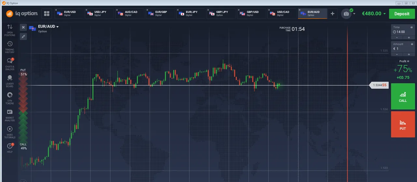Place a CALL trade
The width and height of the screenshot is (417, 182).
403,96
